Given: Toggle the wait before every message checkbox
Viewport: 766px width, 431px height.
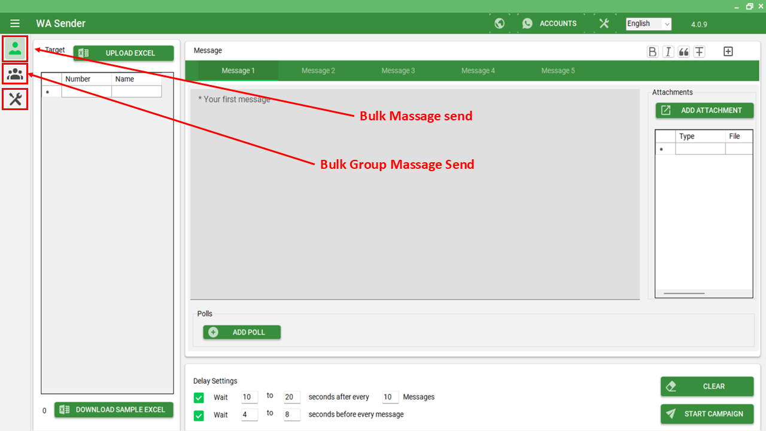Looking at the screenshot, I should point(199,415).
